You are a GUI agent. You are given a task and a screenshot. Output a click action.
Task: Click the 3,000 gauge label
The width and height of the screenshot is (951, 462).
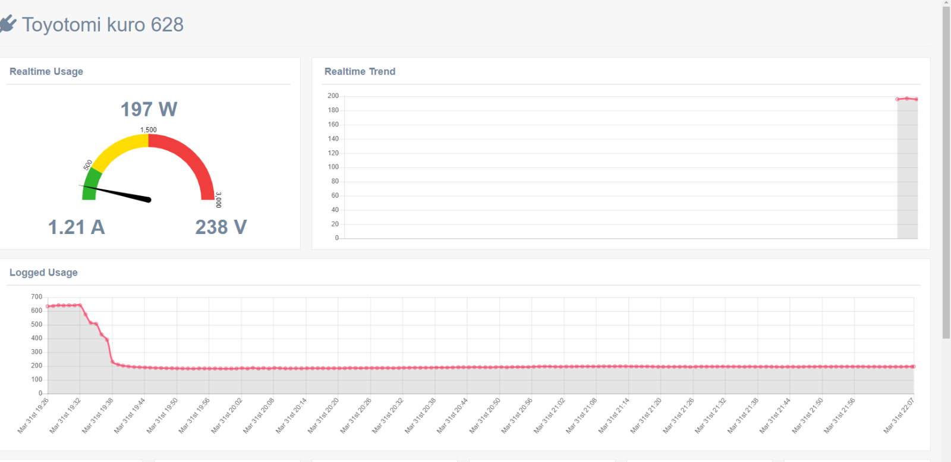(x=218, y=200)
